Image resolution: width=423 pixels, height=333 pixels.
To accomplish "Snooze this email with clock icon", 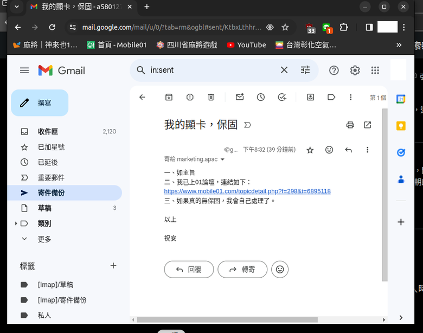I will [x=261, y=97].
